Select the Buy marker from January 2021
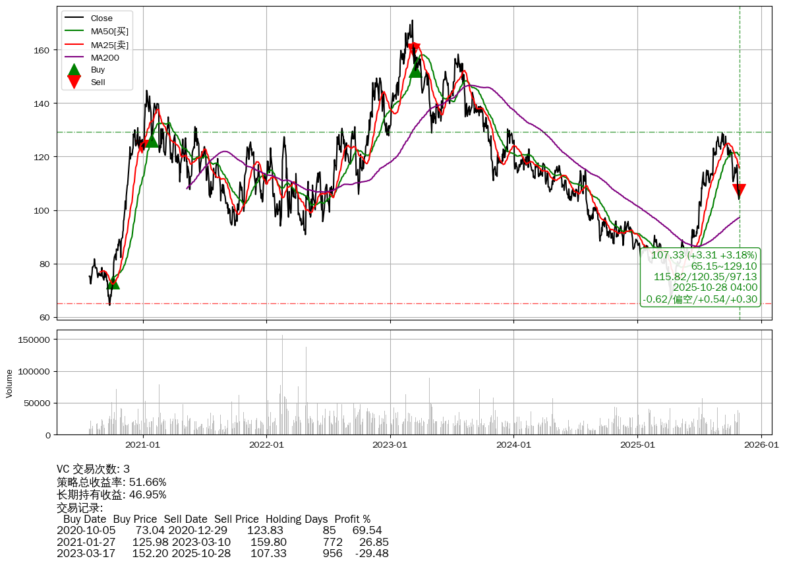The image size is (785, 565). coord(152,140)
